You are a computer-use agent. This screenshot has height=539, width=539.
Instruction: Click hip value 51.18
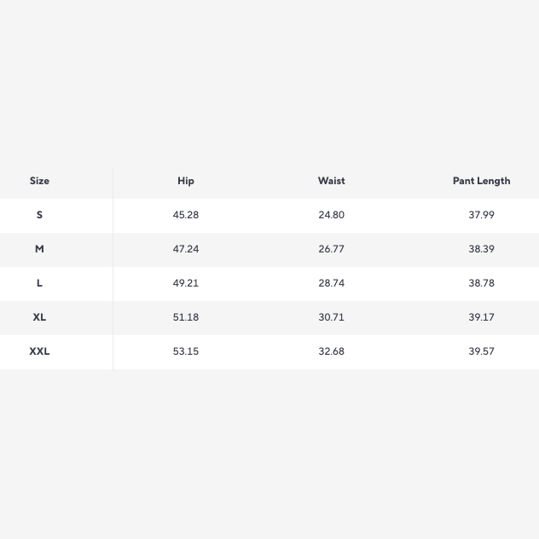tap(186, 317)
